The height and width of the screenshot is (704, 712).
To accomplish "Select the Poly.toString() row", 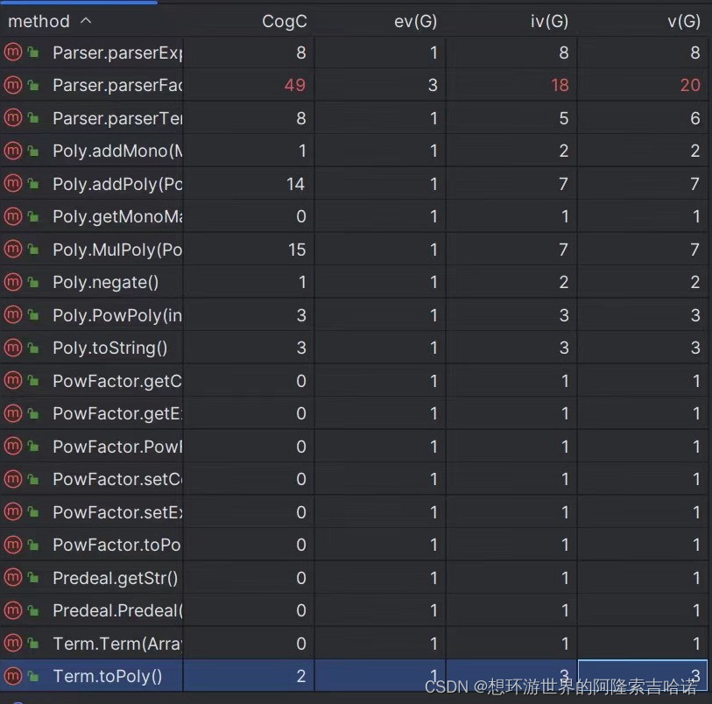I will [354, 348].
